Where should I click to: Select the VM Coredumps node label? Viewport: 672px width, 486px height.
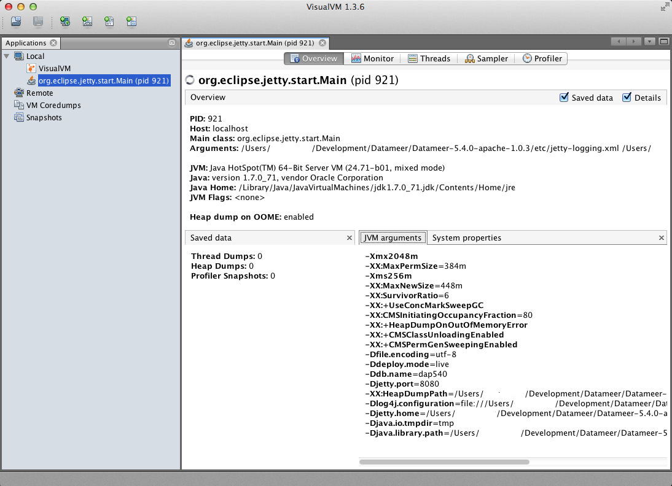[53, 105]
